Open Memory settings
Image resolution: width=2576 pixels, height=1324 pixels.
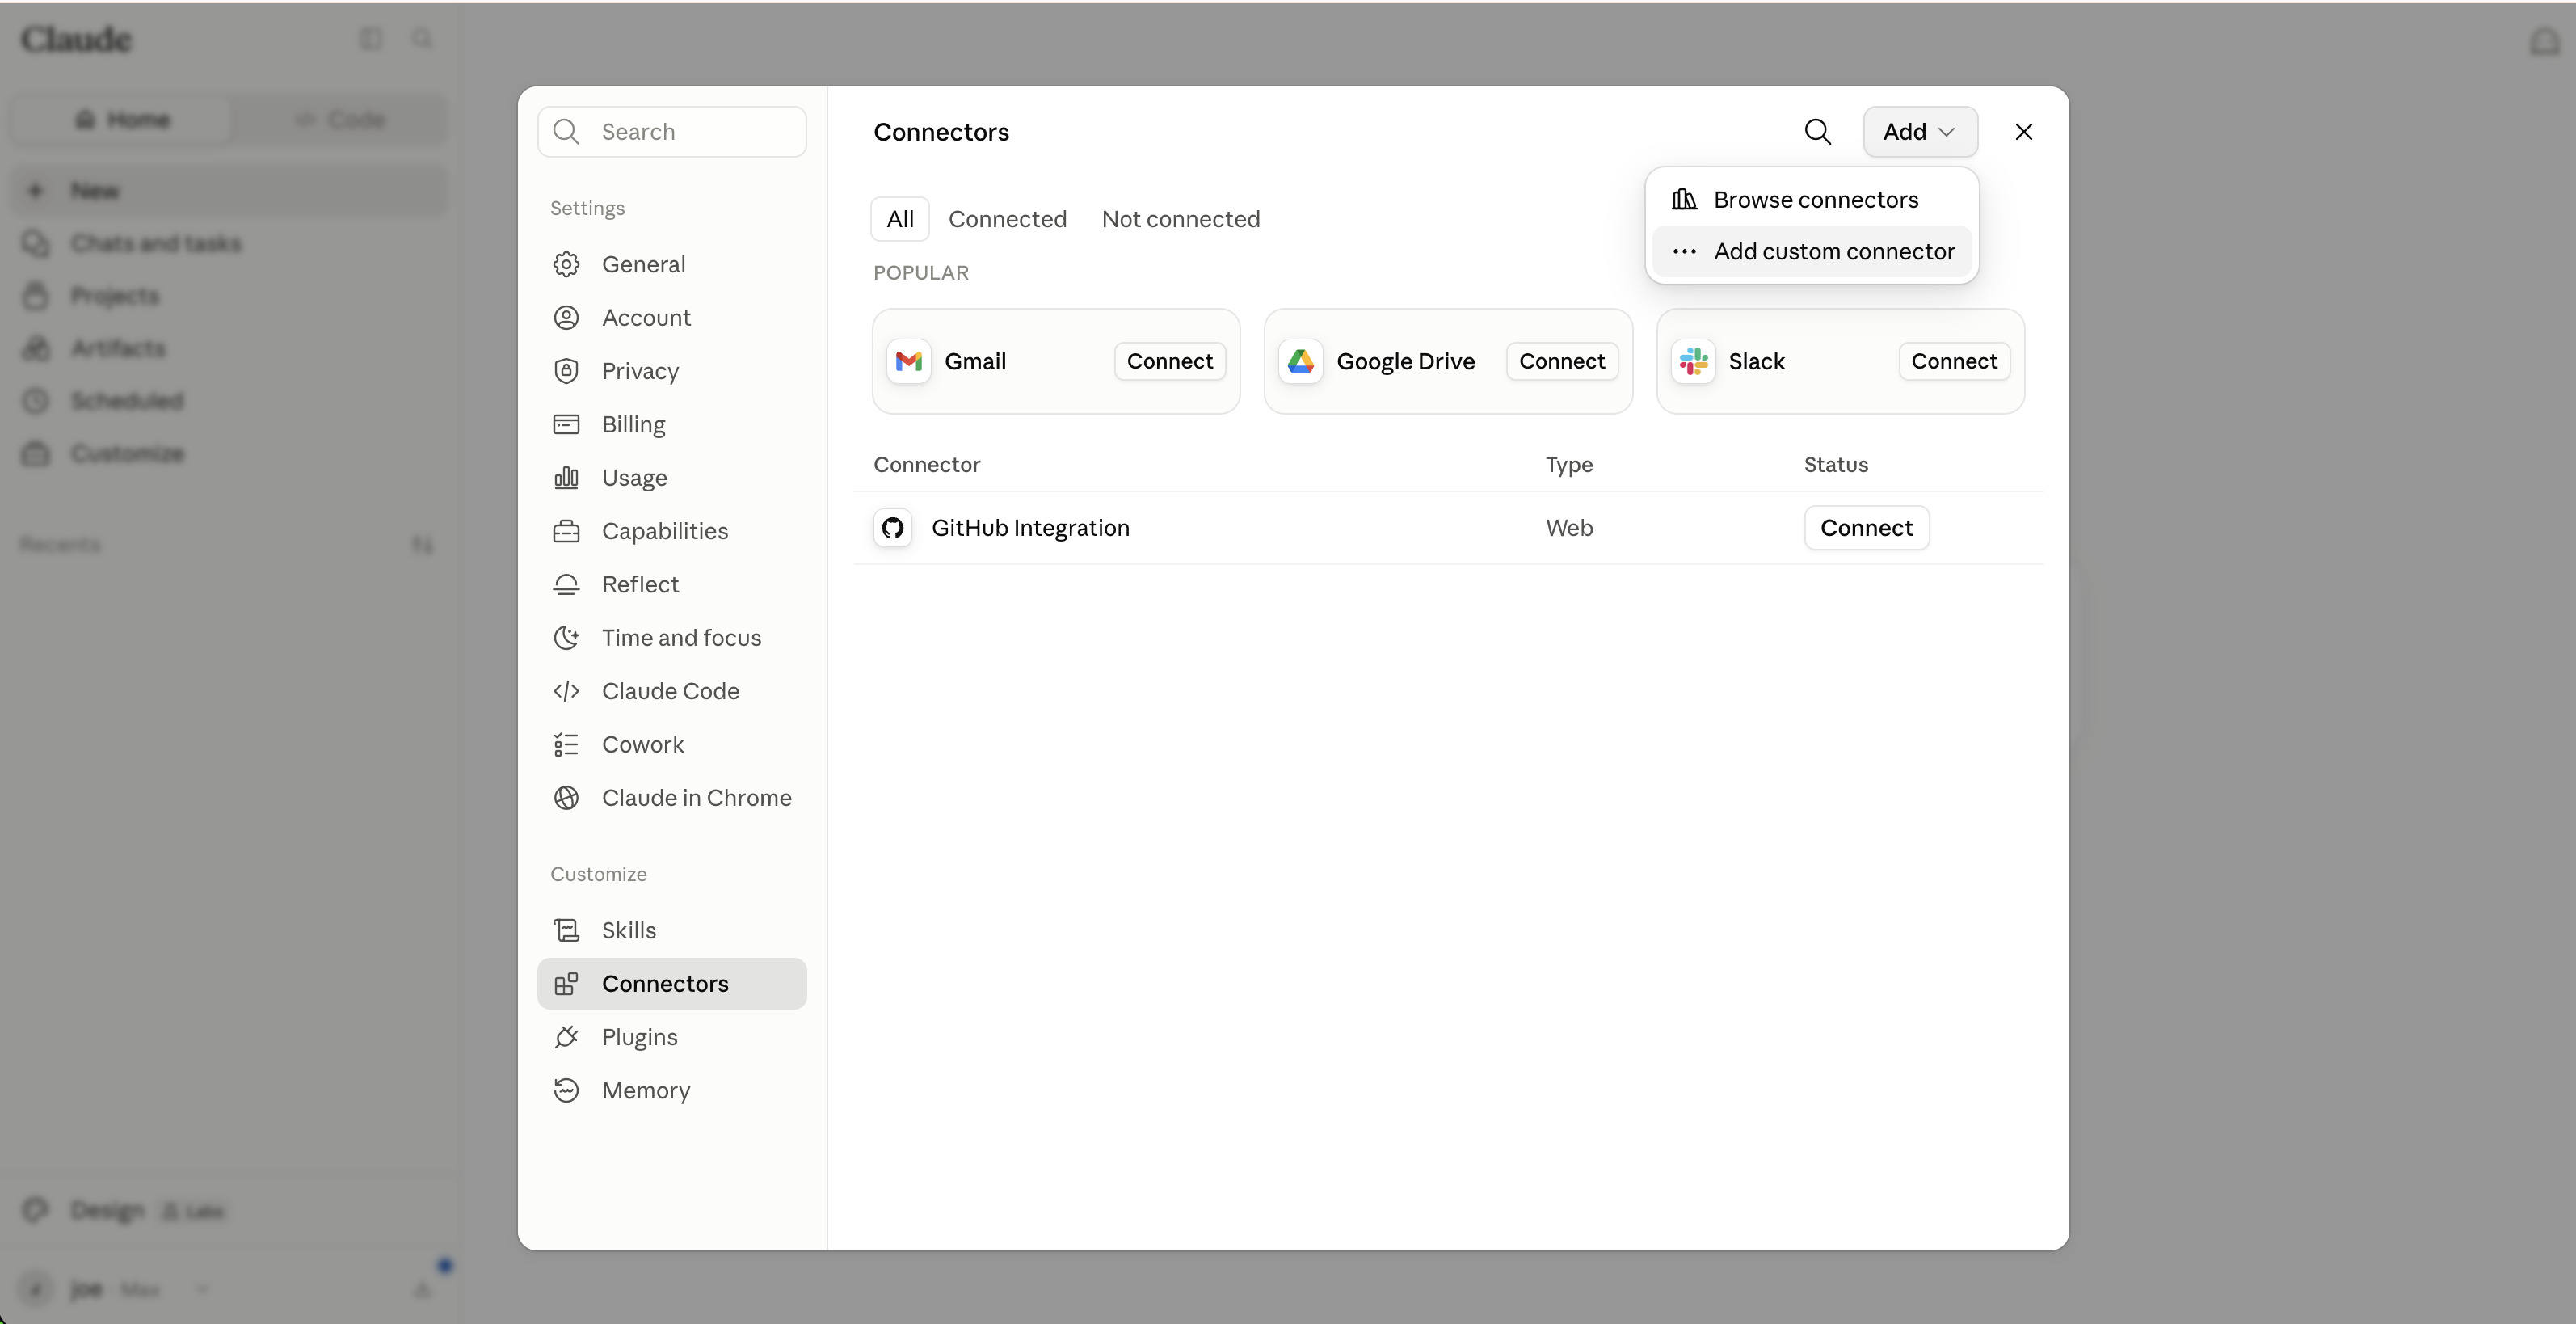coord(671,1090)
